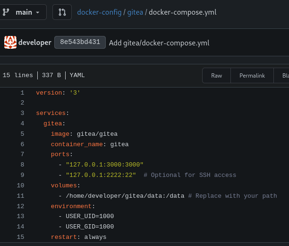Click the '15 lines' file info
The image size is (289, 246).
(x=17, y=75)
